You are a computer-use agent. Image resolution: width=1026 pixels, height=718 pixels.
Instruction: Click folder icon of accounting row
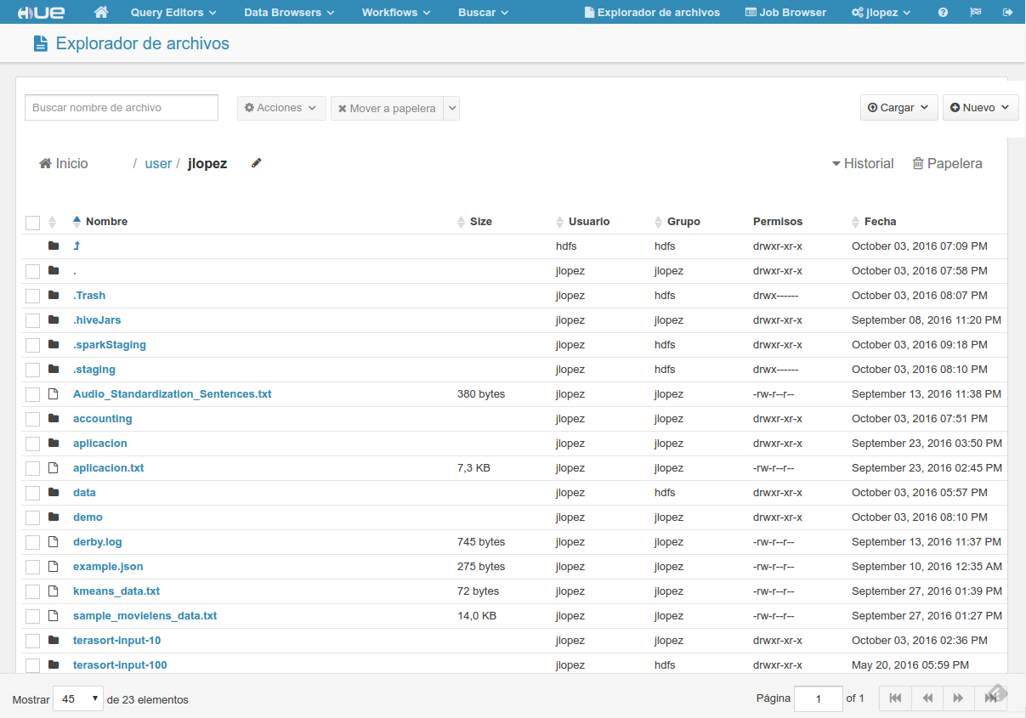click(x=54, y=418)
